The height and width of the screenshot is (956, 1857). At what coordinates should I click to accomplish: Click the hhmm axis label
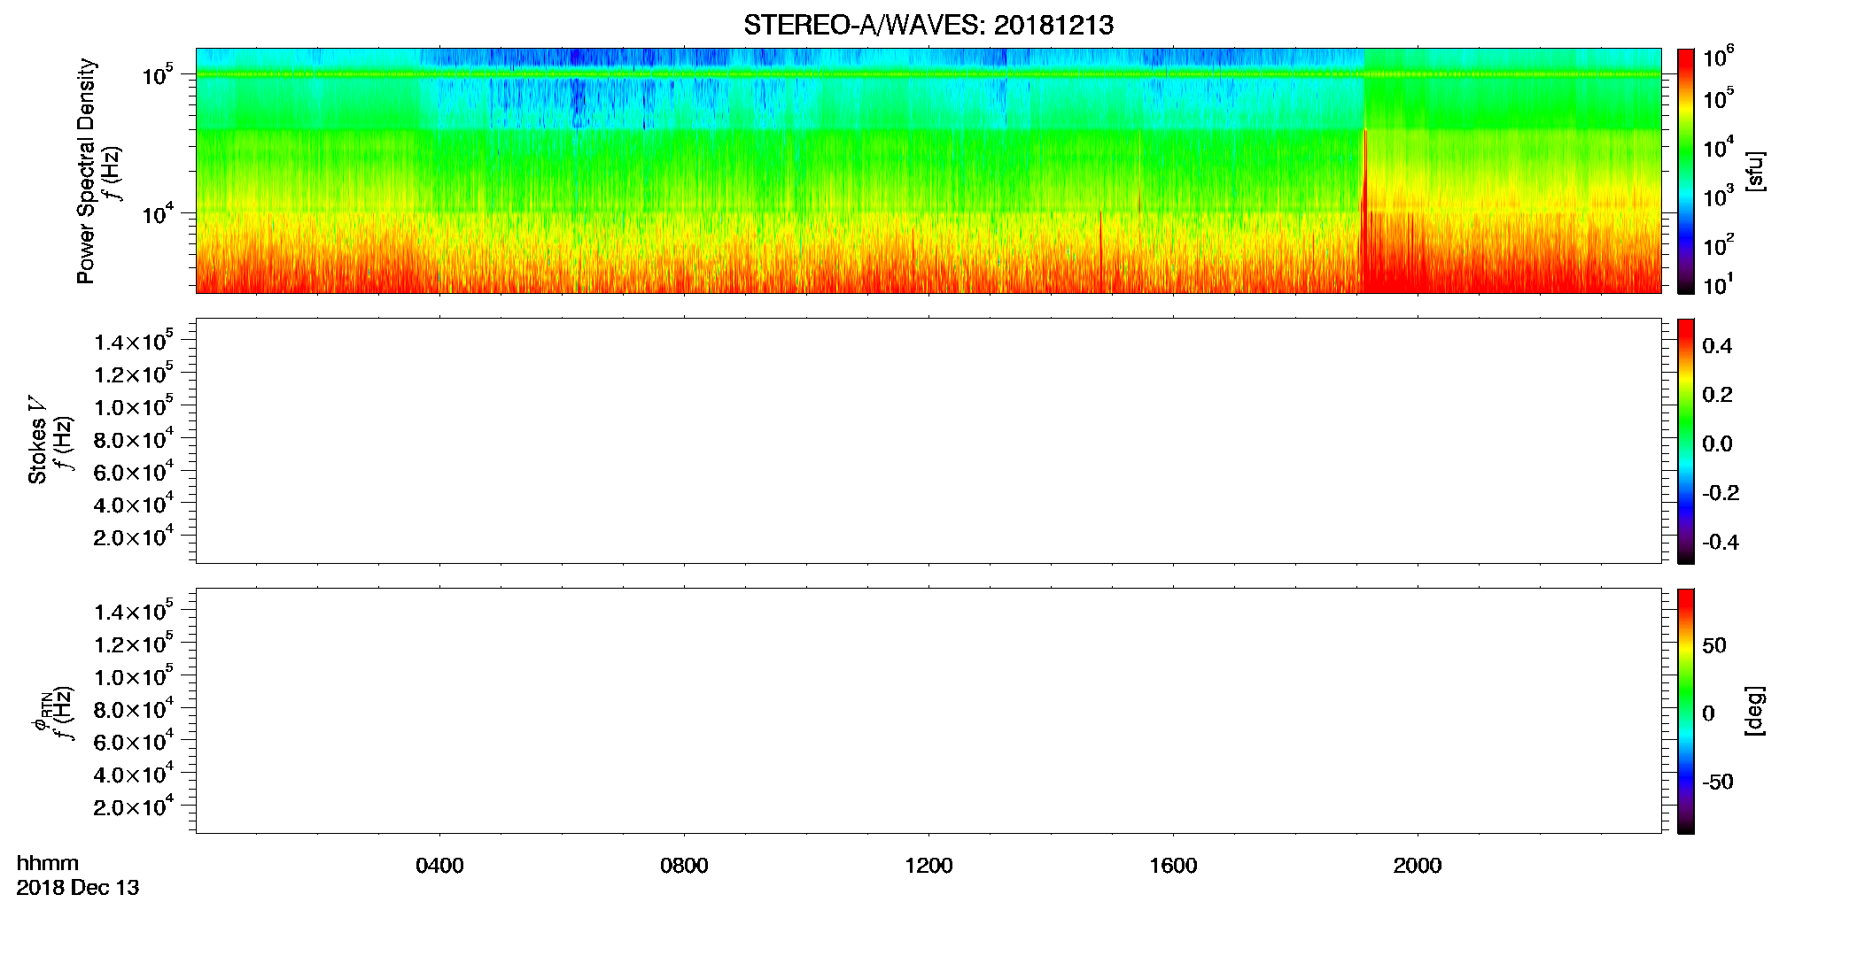(48, 863)
